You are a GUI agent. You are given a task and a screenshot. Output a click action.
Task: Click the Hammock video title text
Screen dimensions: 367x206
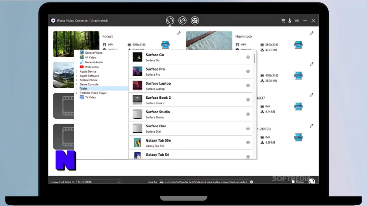(x=244, y=36)
